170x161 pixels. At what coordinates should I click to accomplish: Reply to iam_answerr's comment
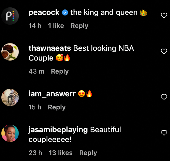(x=57, y=107)
